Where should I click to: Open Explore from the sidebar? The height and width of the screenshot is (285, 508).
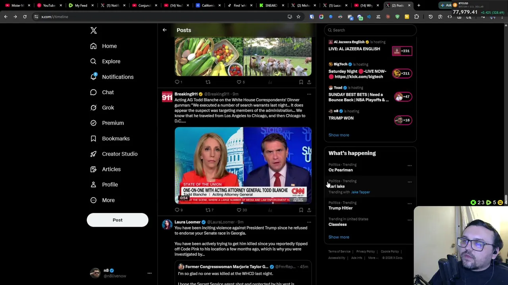click(105, 61)
